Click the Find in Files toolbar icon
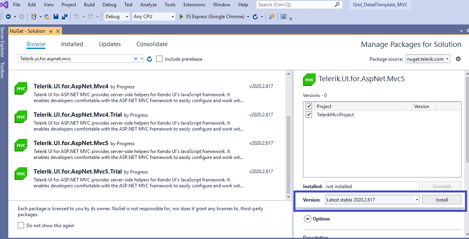 pos(272,17)
